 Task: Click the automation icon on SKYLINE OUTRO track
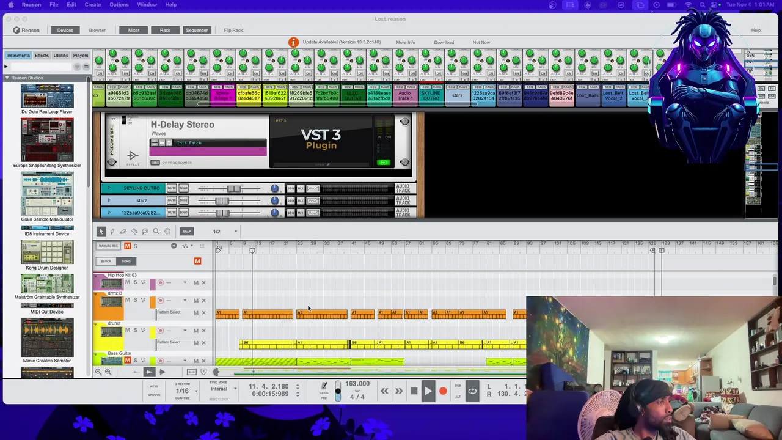(x=313, y=188)
